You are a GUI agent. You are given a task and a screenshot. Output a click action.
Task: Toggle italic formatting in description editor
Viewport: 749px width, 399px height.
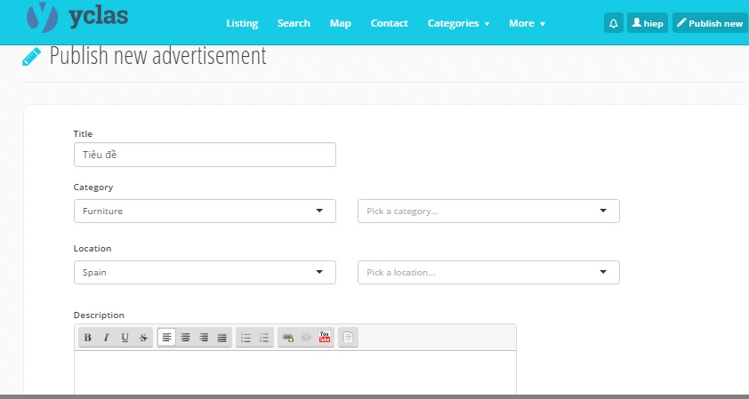[x=106, y=338]
